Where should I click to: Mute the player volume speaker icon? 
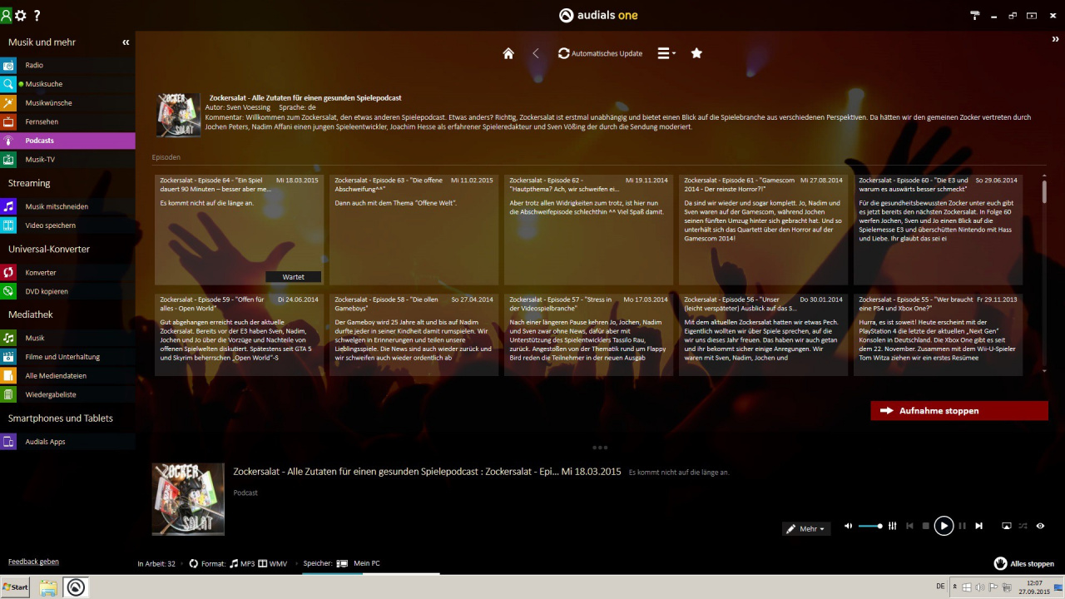pos(848,526)
